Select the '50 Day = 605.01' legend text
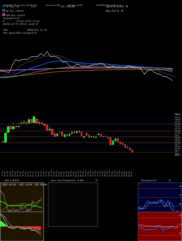The width and height of the screenshot is (182, 241). coord(15,11)
